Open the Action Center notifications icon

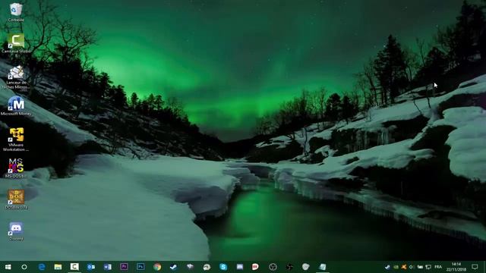[475, 267]
